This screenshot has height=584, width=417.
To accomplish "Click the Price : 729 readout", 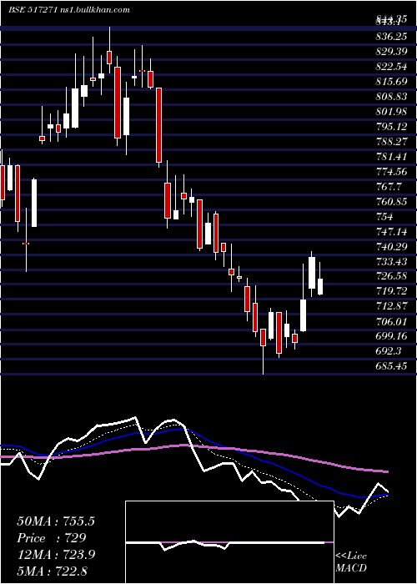I will tap(52, 538).
